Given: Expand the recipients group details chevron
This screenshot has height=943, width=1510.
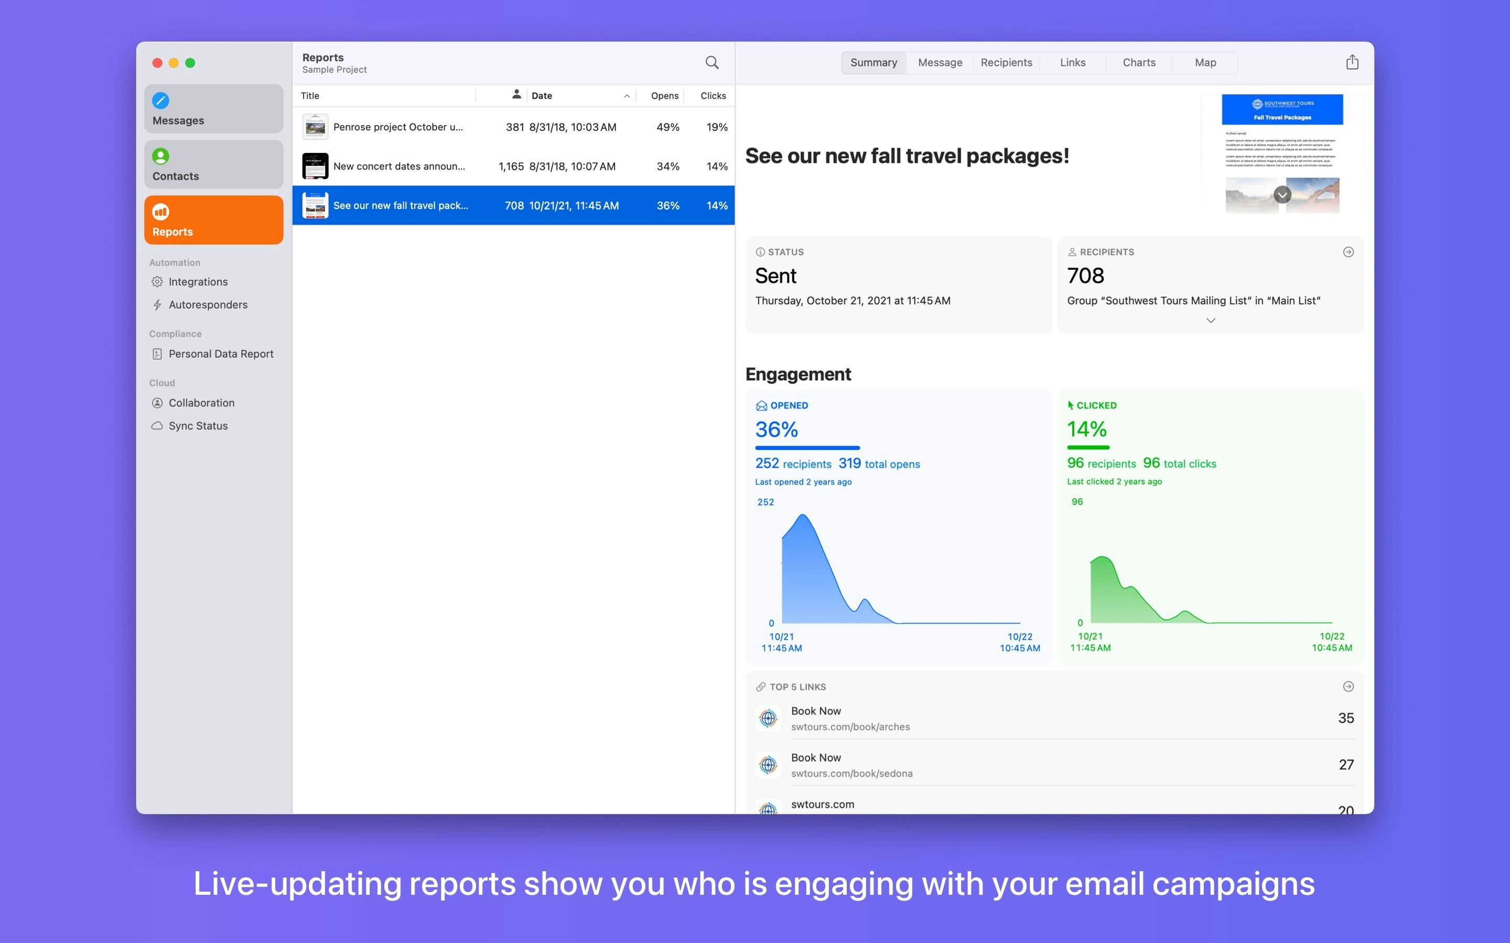Looking at the screenshot, I should [1210, 320].
